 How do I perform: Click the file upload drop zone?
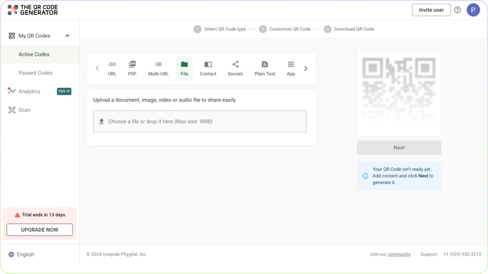(200, 121)
